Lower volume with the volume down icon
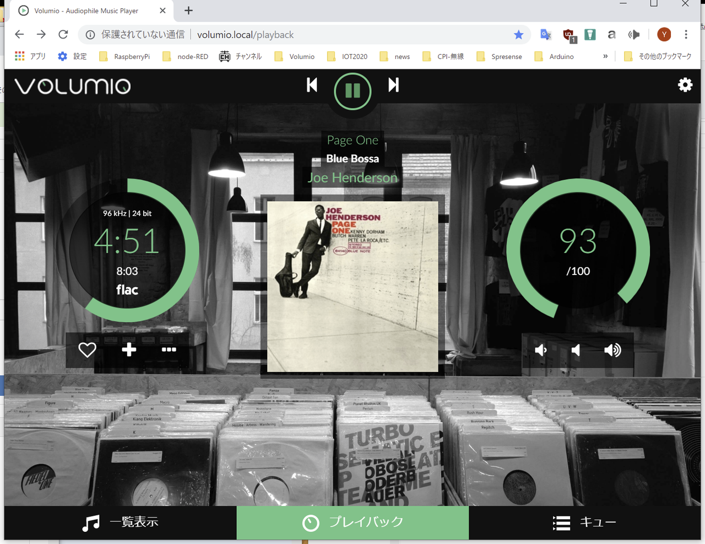This screenshot has width=705, height=544. (541, 350)
